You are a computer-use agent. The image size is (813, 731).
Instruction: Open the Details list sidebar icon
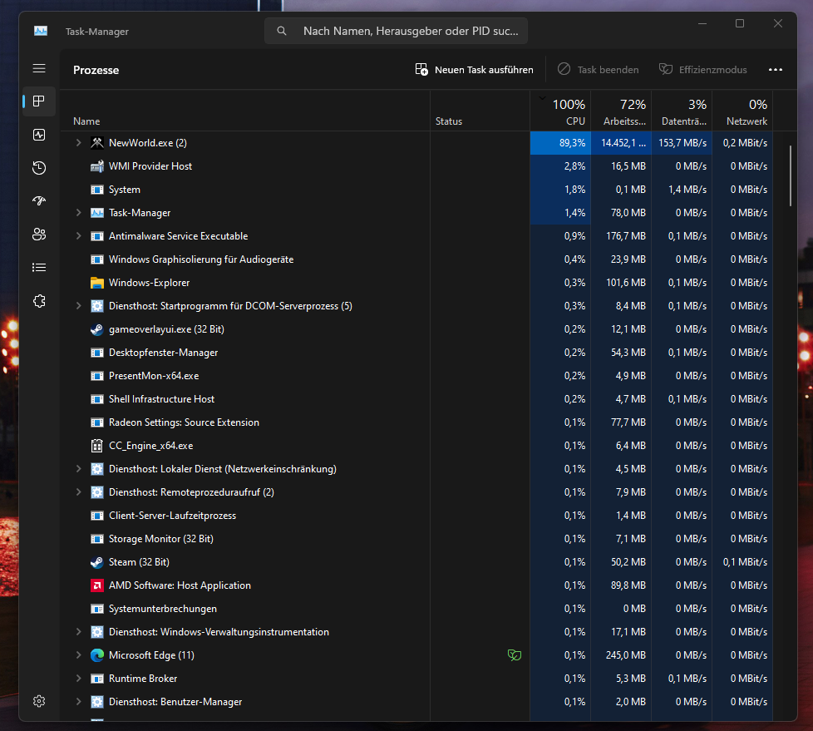coord(39,267)
